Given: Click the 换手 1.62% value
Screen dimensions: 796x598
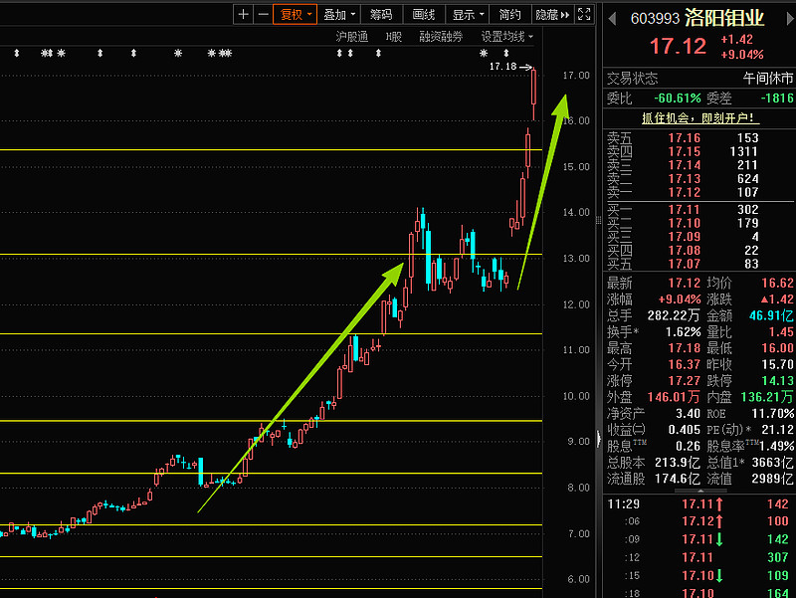Looking at the screenshot, I should (x=683, y=332).
